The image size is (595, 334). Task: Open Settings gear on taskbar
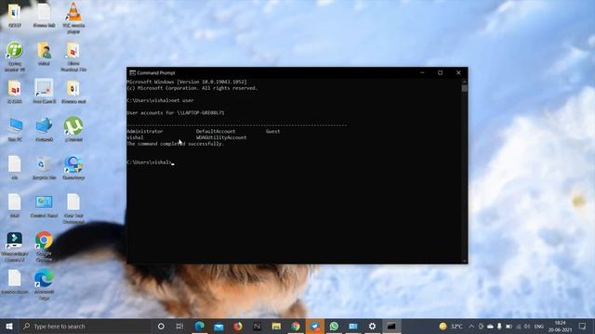click(x=372, y=326)
